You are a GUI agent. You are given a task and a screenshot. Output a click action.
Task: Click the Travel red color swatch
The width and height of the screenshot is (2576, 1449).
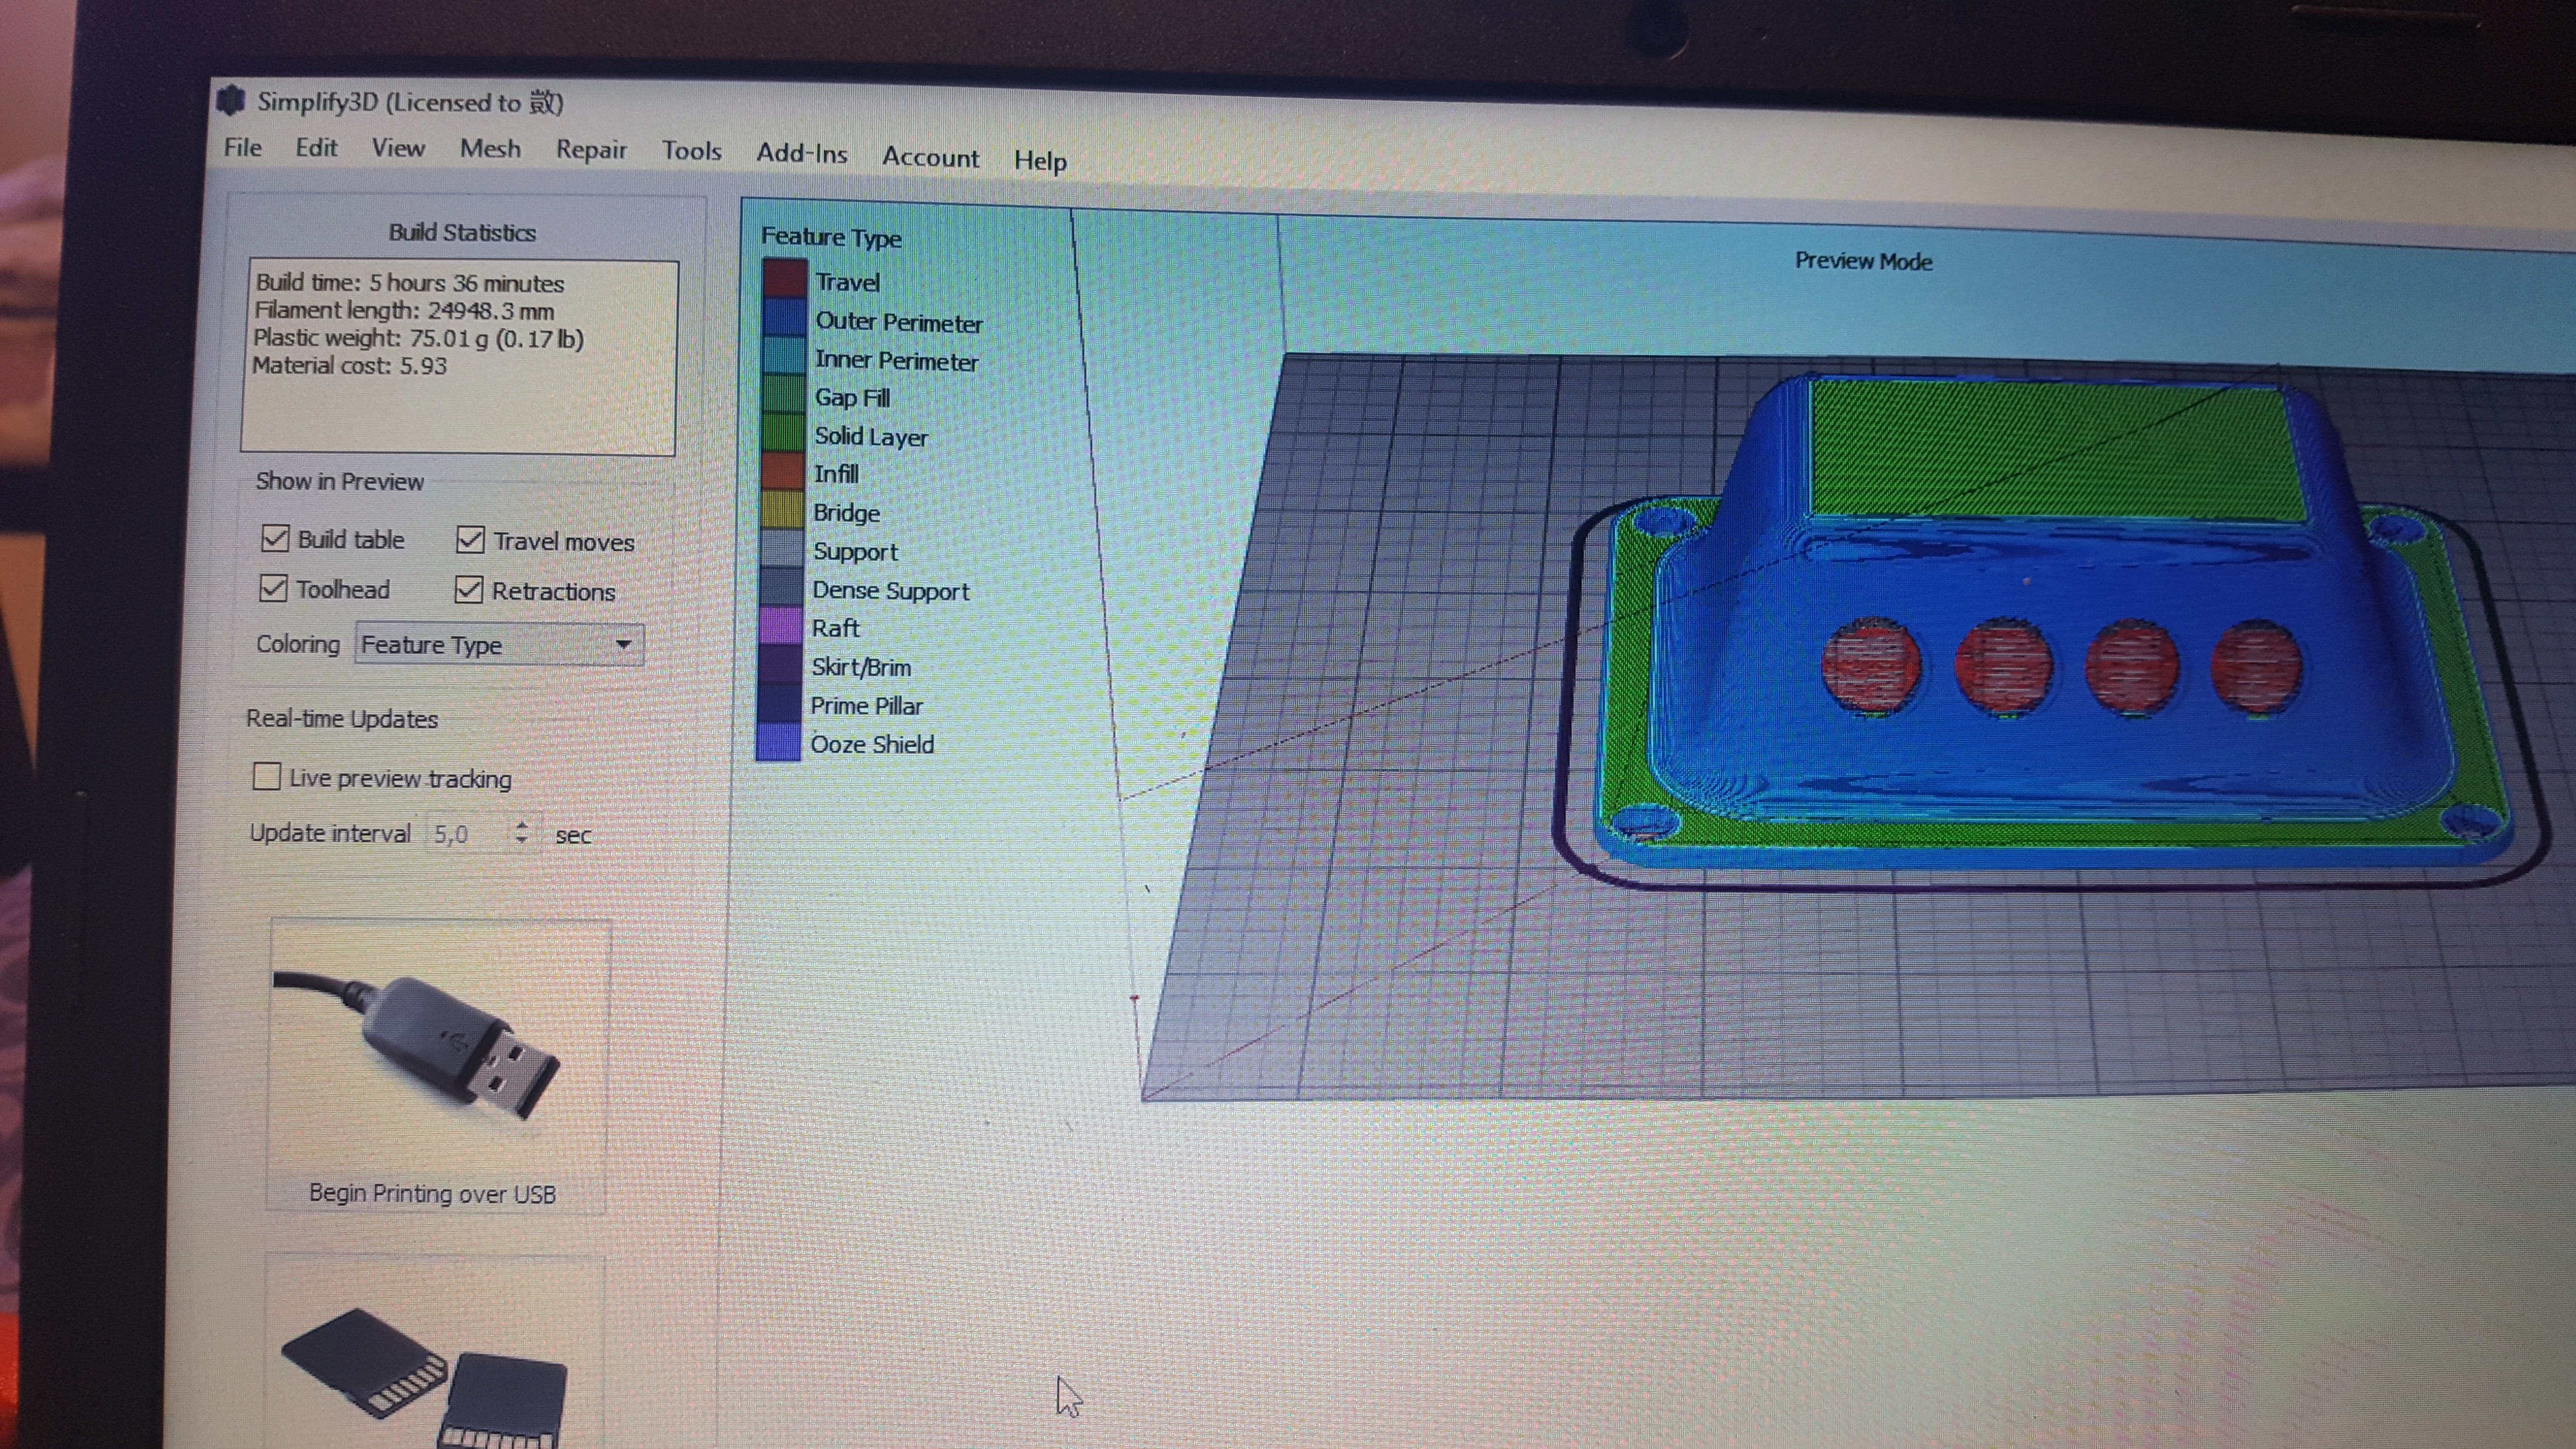(x=784, y=278)
